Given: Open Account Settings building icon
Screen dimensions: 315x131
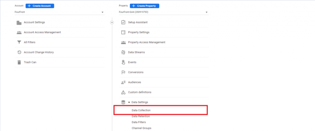Looking at the screenshot, I should tap(19, 22).
